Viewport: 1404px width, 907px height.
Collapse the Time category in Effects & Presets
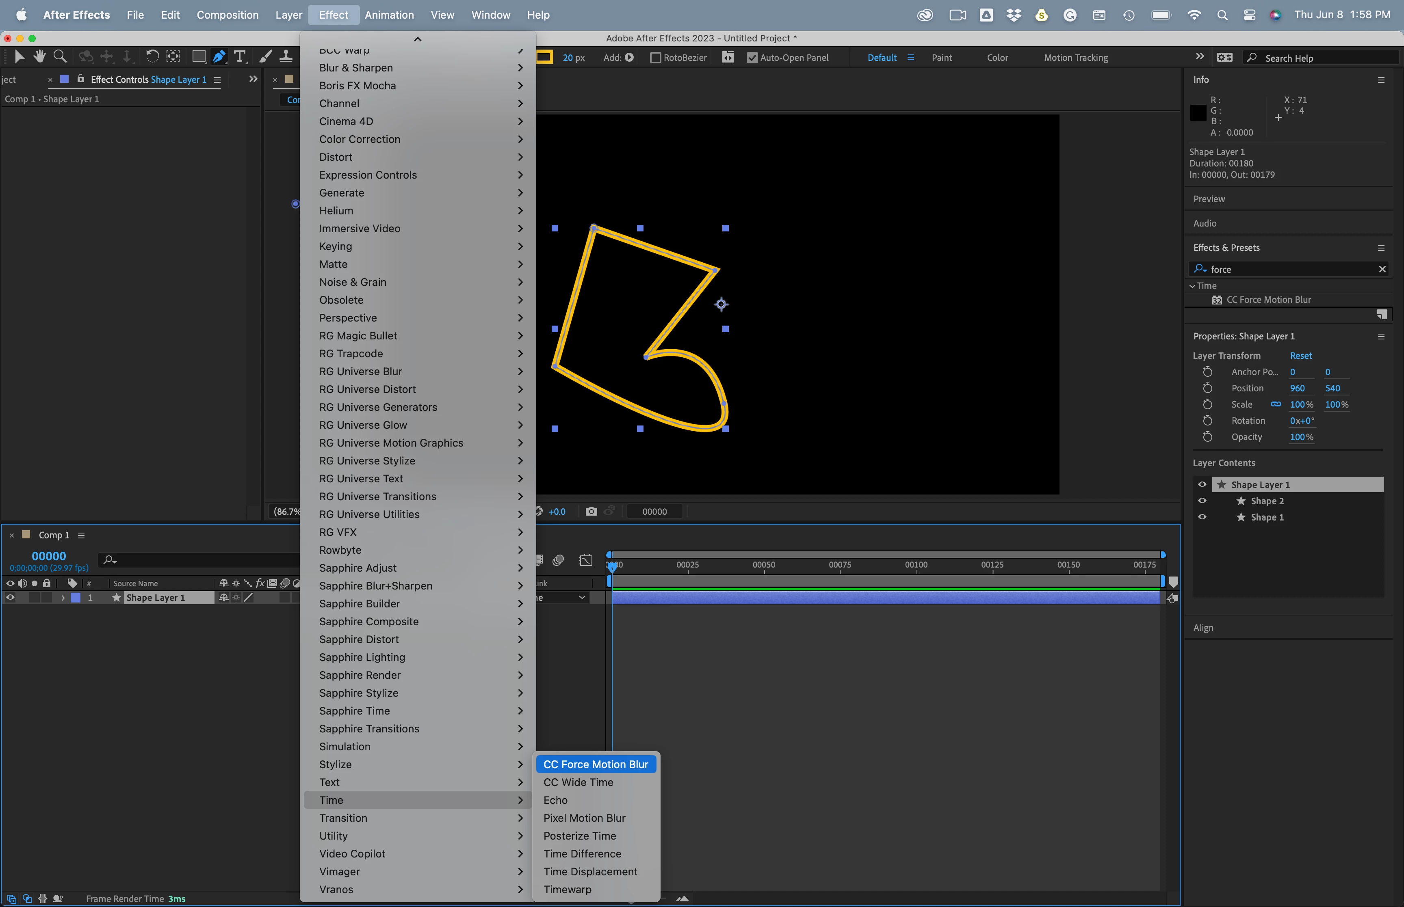[x=1192, y=286]
